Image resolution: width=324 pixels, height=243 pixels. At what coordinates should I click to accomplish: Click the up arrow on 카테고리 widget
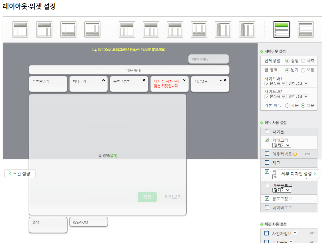tap(103, 80)
